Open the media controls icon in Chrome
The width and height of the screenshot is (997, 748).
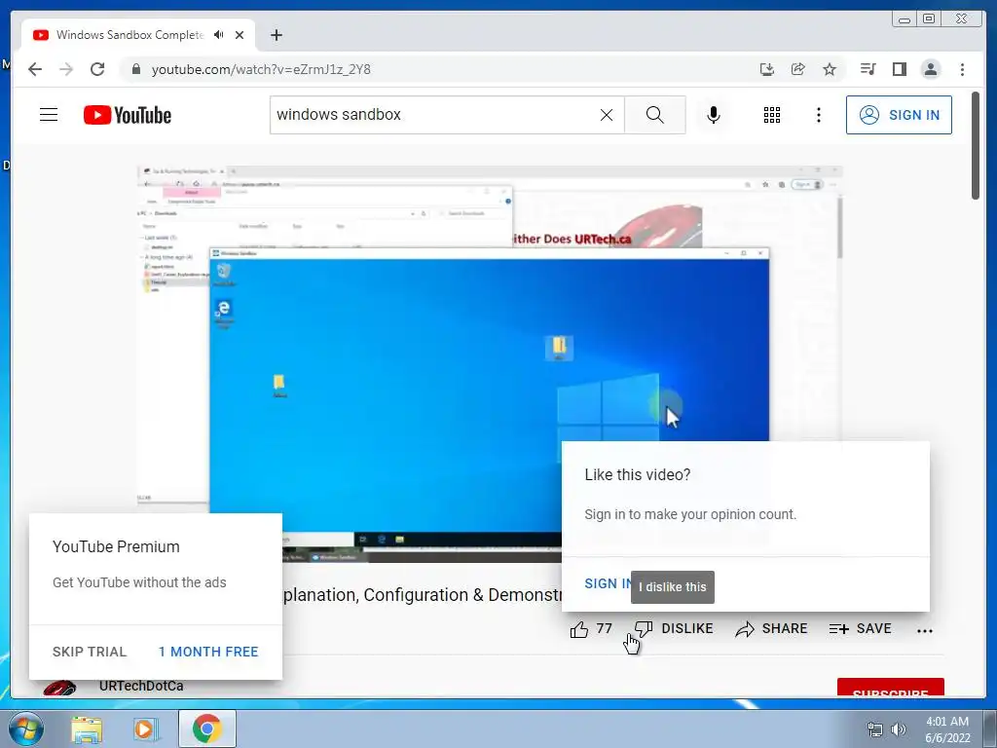click(x=868, y=69)
